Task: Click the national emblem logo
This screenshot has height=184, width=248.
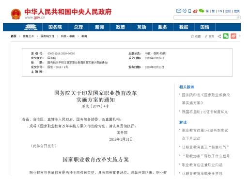Action: (x=16, y=14)
